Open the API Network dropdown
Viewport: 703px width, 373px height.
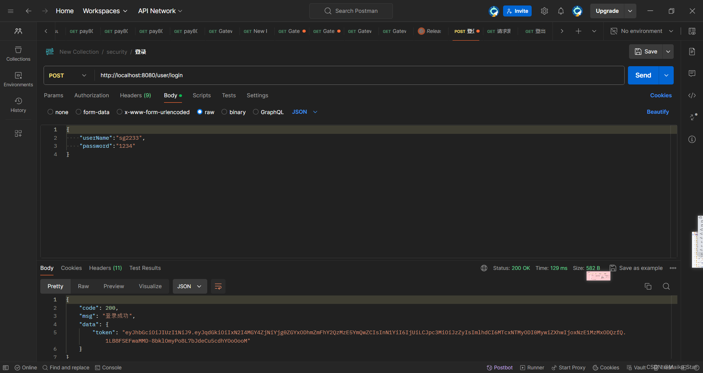tap(160, 11)
